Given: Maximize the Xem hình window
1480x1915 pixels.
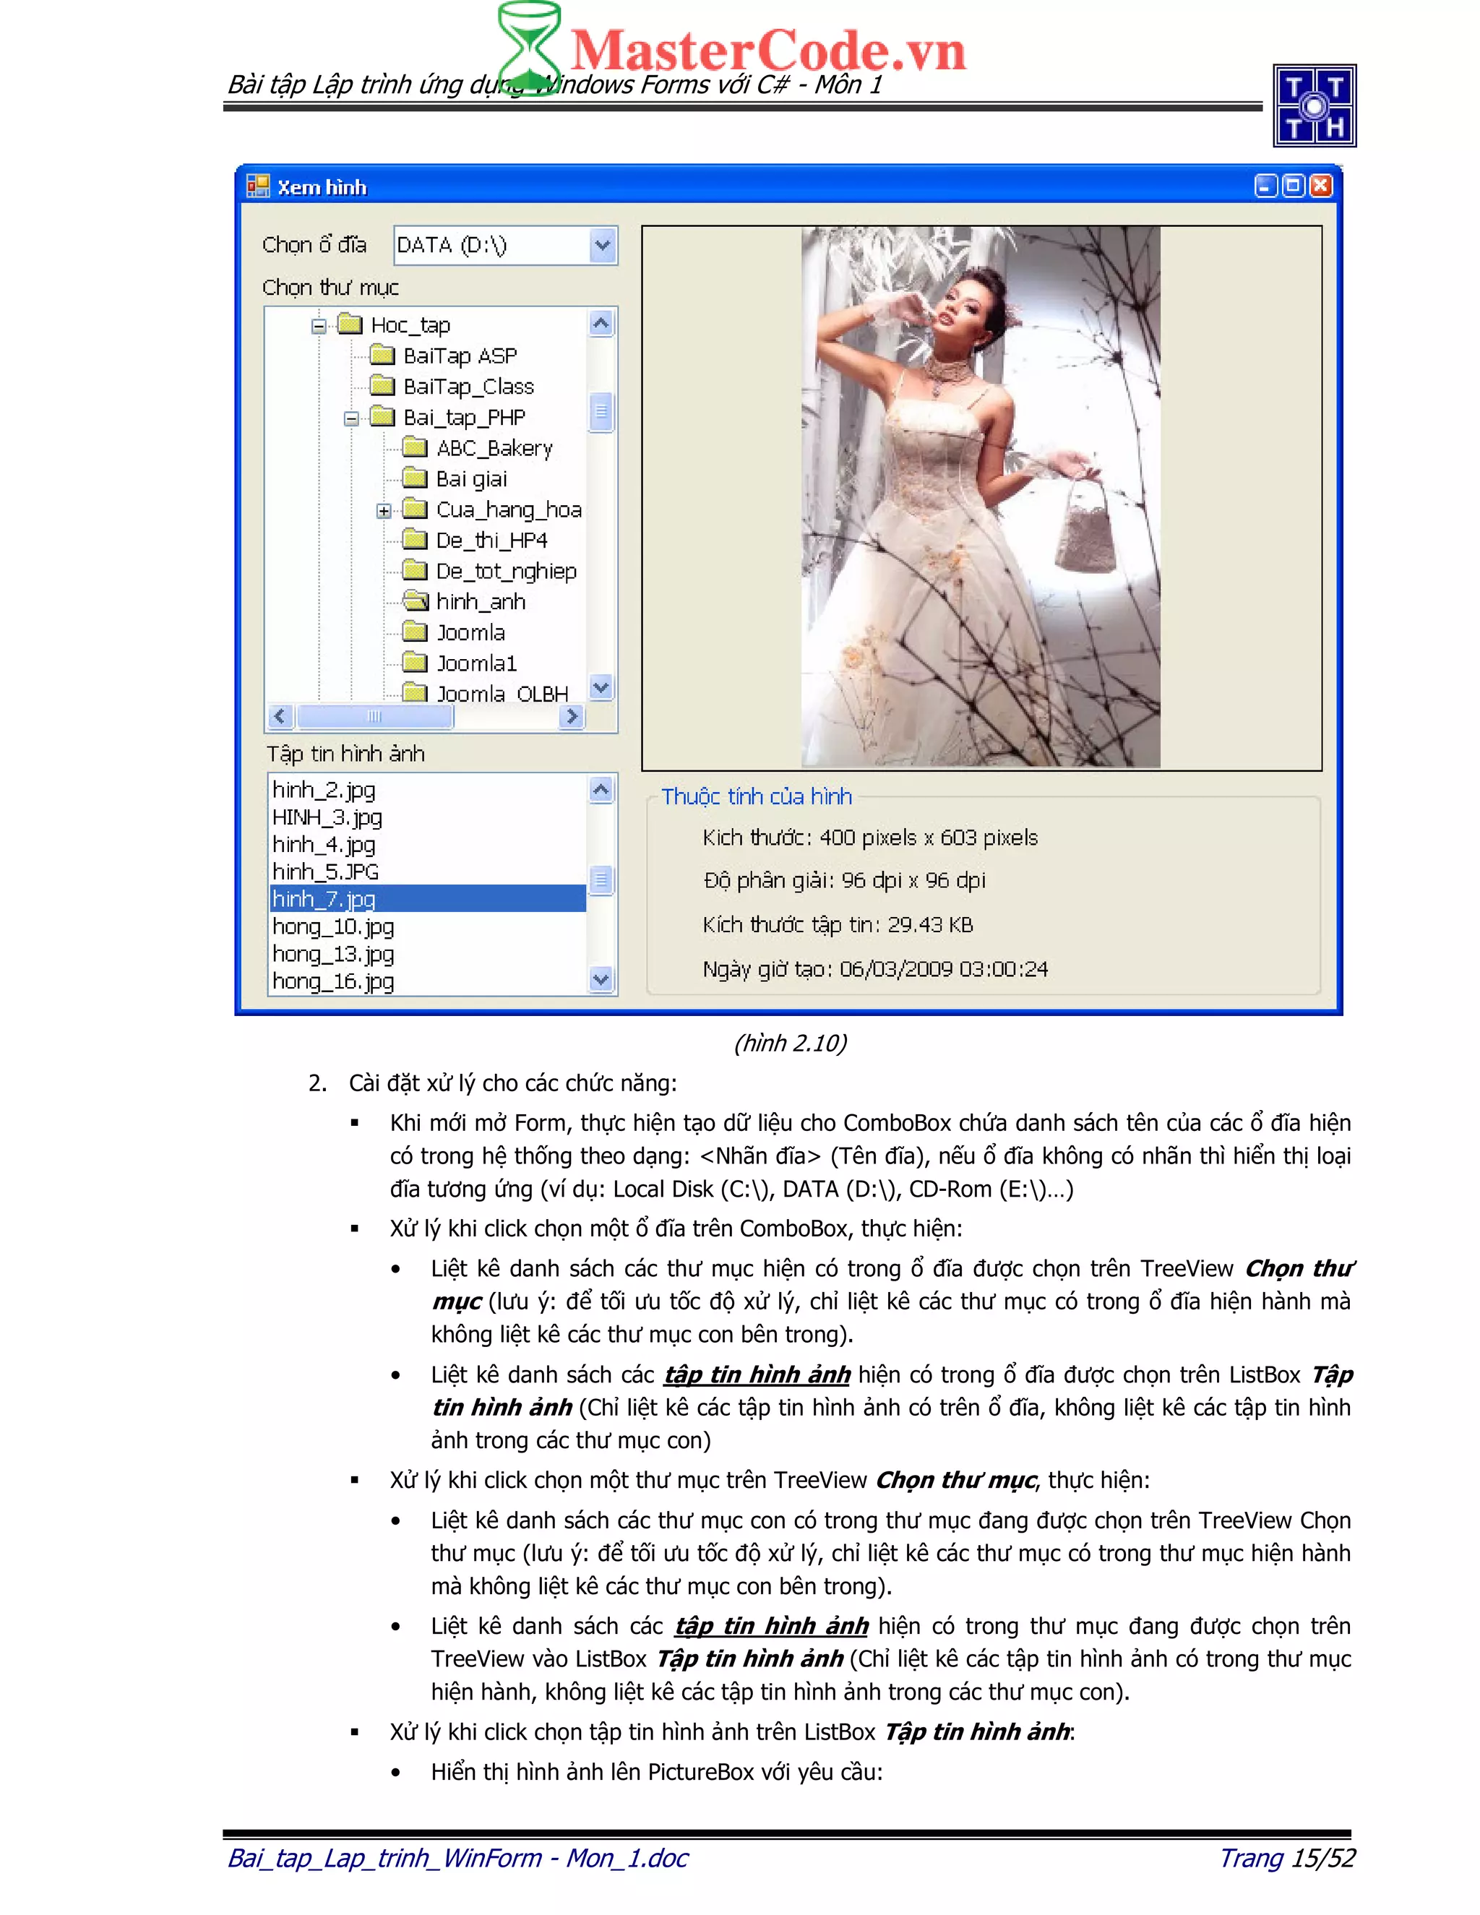Looking at the screenshot, I should 1292,186.
